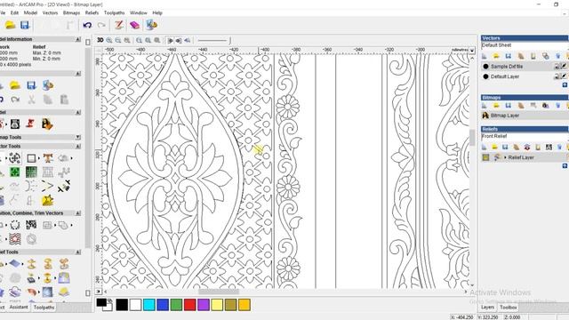Expand the Bitmap Tools section

(x=78, y=137)
